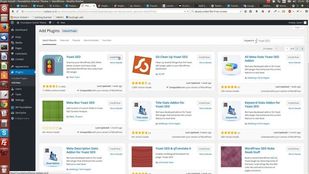Screen dimensions: 309x174
Task: Click the current page number field
Action: [x=287, y=49]
